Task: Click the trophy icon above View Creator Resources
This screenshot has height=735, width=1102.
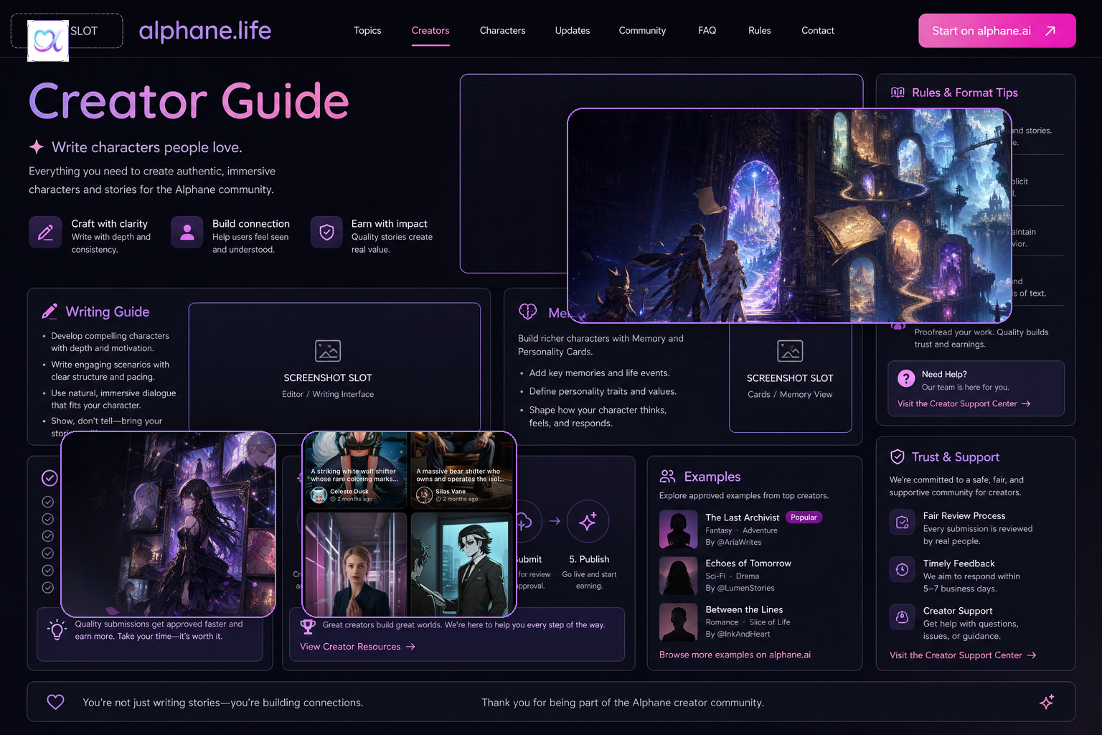Action: tap(308, 626)
